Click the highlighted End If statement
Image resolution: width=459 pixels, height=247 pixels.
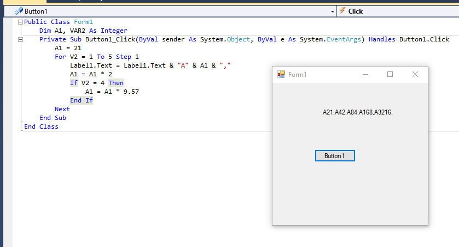coord(82,100)
